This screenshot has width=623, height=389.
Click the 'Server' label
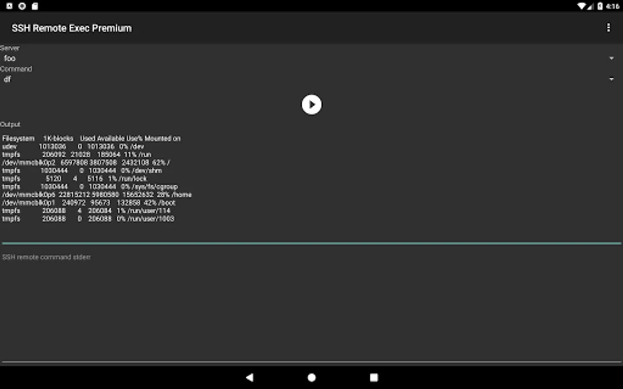(10, 48)
